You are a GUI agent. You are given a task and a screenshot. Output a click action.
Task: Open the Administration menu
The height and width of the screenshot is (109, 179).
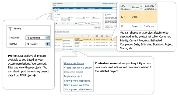pos(92,8)
